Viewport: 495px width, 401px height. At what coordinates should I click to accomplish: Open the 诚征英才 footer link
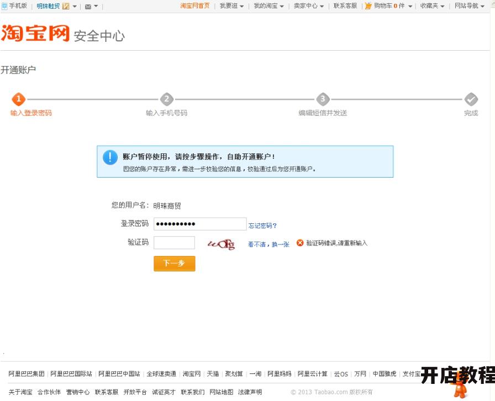pos(164,392)
